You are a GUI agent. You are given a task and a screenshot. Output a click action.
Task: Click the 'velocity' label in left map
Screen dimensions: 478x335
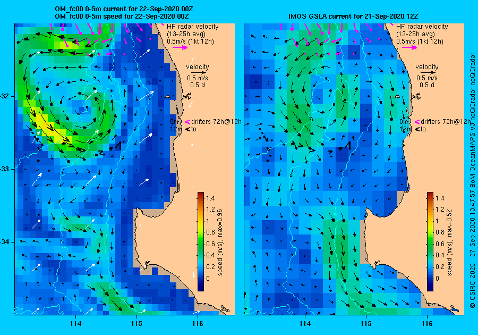click(x=198, y=67)
